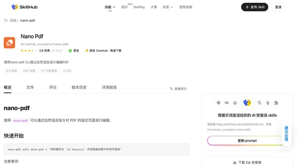Click the skillhub.cn install prompt text
Viewport: 297px width, 167px height.
coord(239,127)
